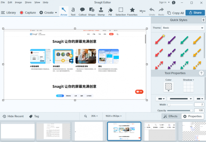Click the Opacity value field

[x=199, y=110]
